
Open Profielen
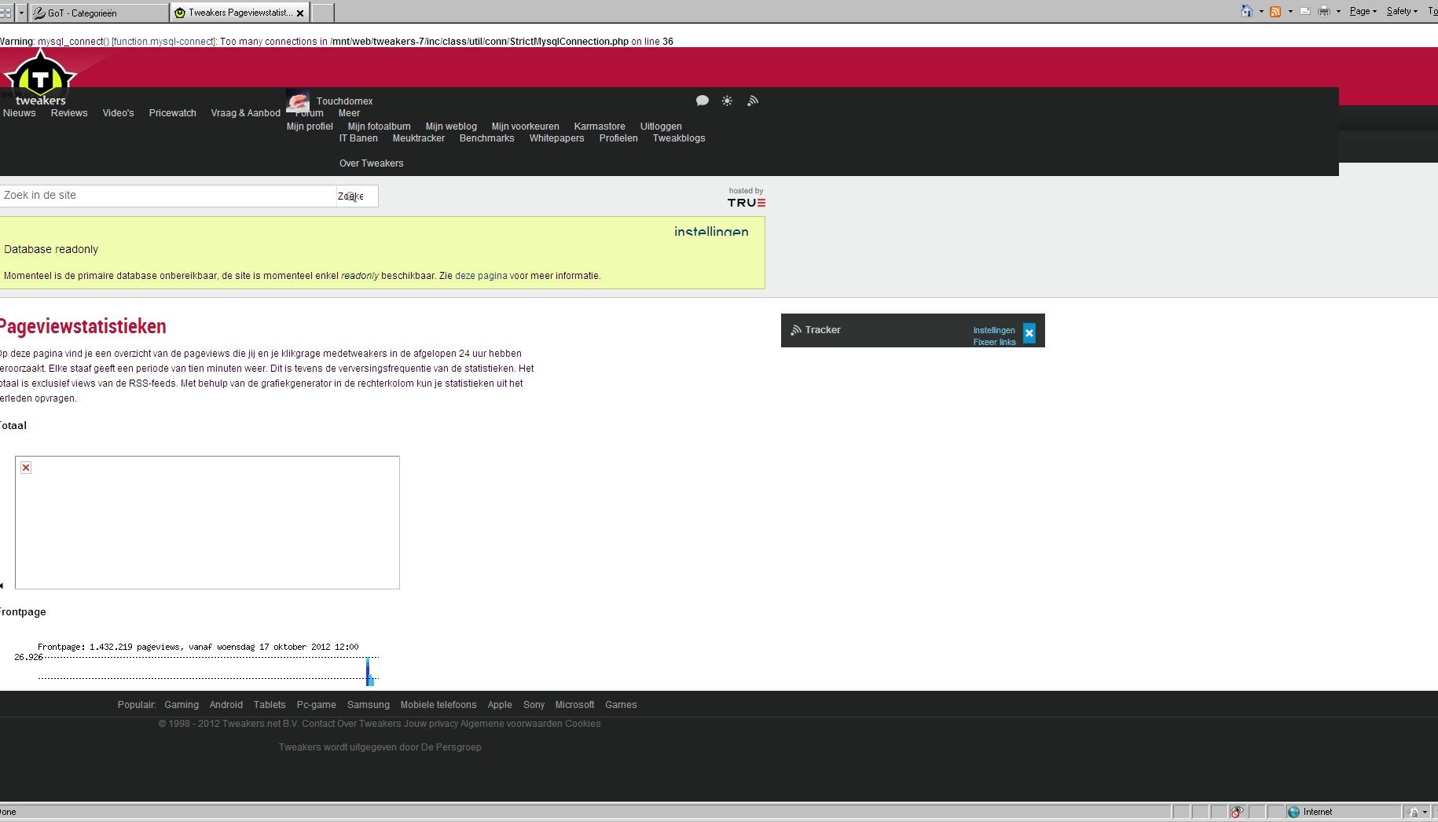[x=618, y=138]
